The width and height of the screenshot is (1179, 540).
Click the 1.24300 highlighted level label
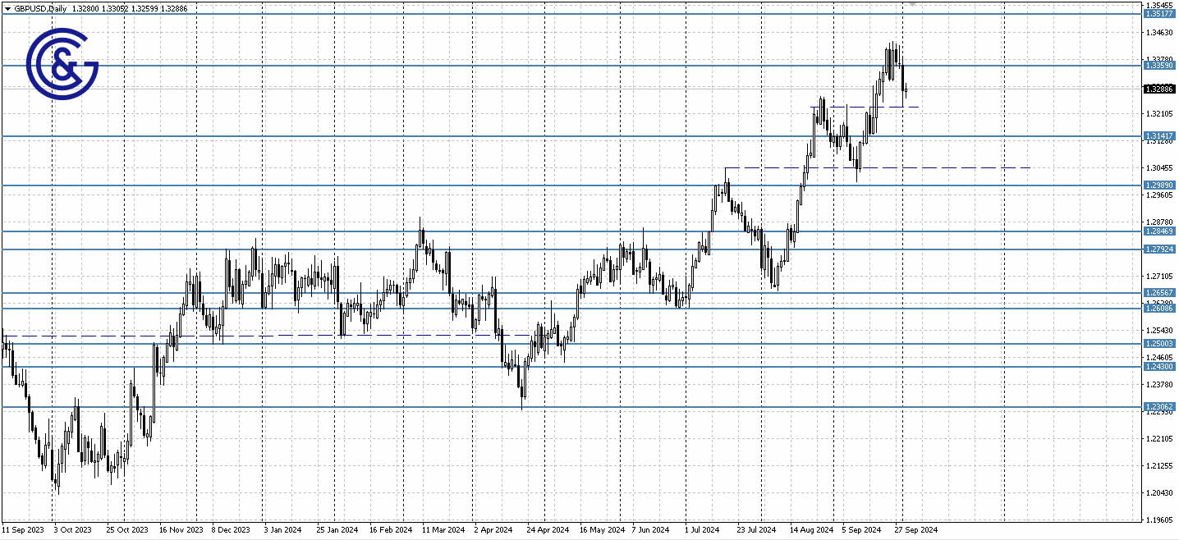click(1158, 368)
